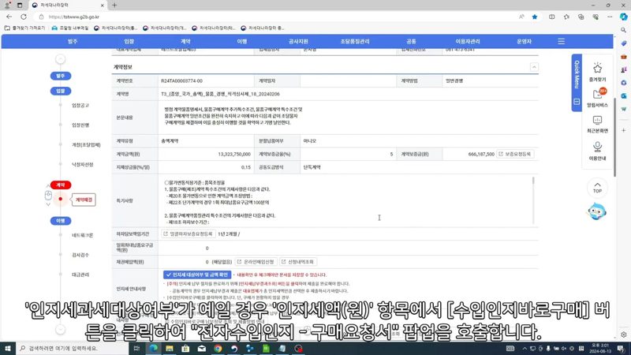
Task: Open 공통 menu in navigation bar
Action: (411, 42)
